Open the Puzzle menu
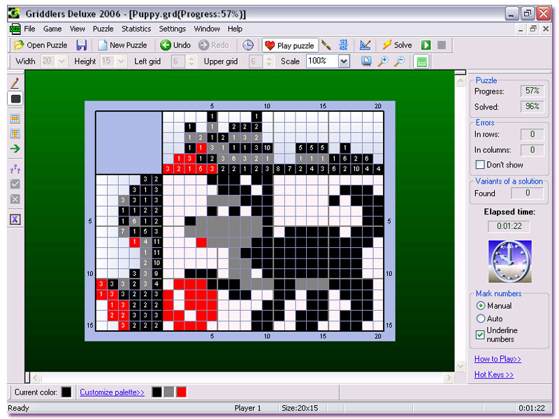 (103, 29)
